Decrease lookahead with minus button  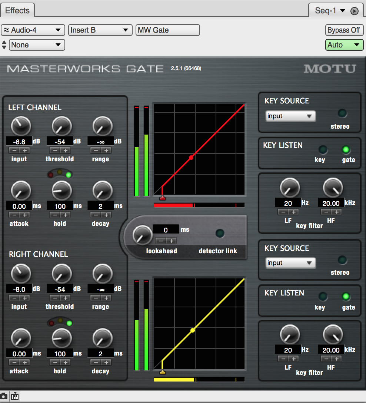(x=161, y=241)
